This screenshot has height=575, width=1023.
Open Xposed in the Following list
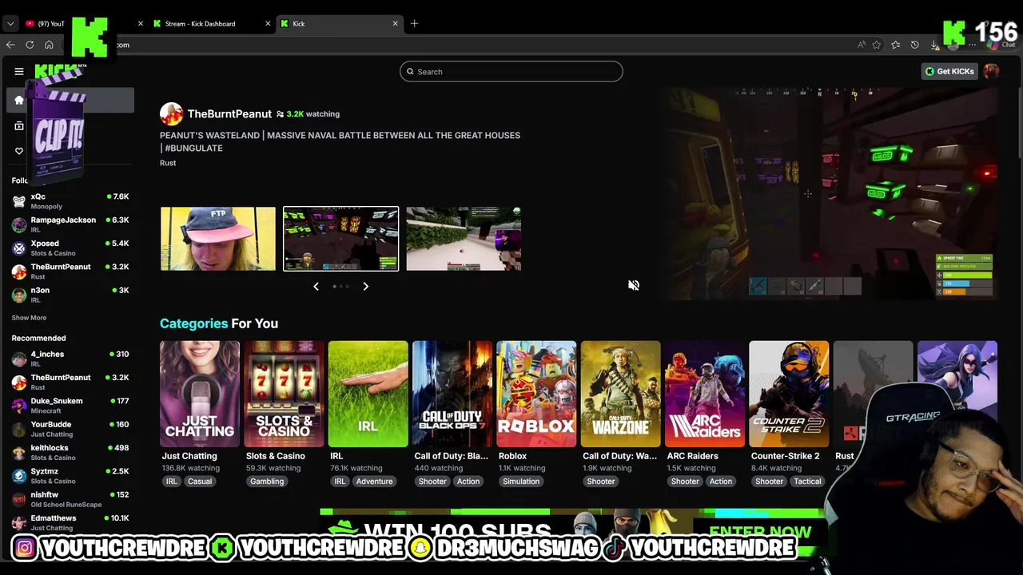coord(70,248)
